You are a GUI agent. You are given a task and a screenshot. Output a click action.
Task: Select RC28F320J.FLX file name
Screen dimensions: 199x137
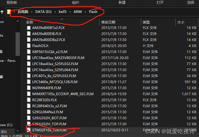(x=44, y=100)
